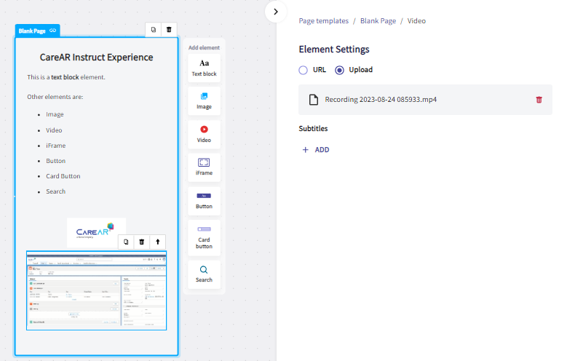Add a Search element

204,274
